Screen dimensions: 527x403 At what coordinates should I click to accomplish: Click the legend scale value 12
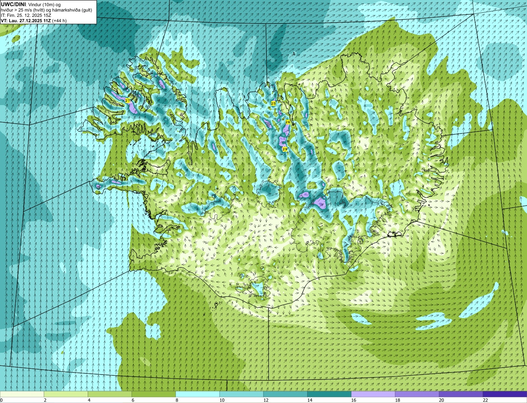pos(266,400)
